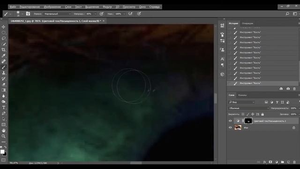Select the Gradient tool
This screenshot has height=169, width=300.
(3, 90)
